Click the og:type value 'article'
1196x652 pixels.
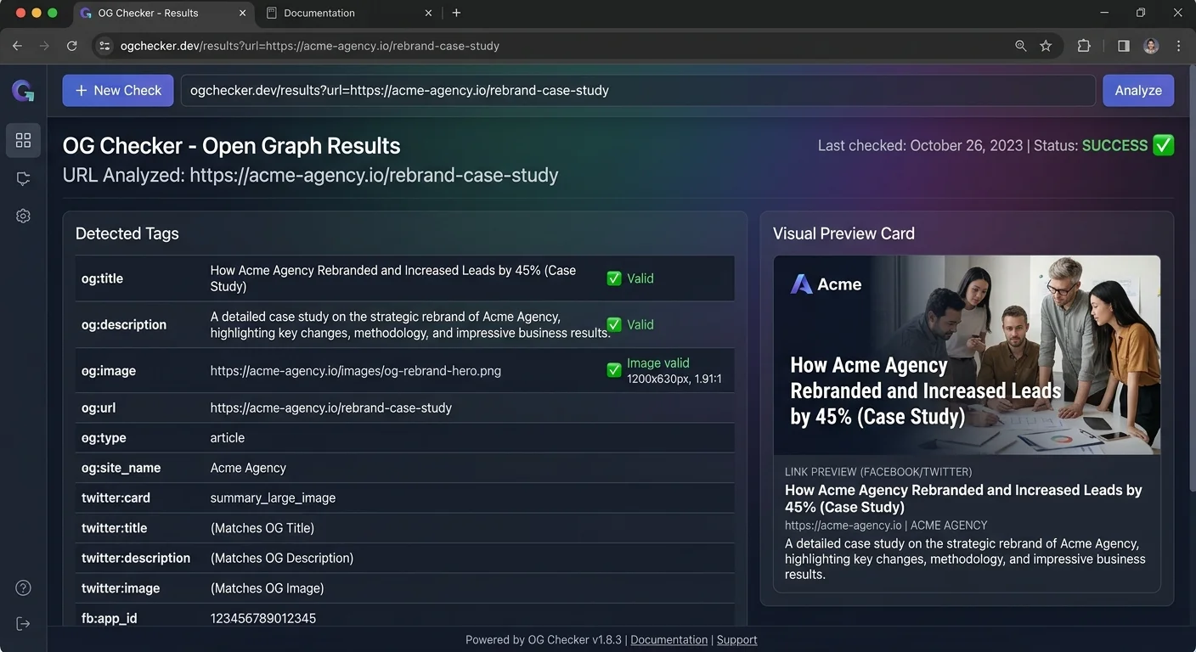[x=228, y=438]
